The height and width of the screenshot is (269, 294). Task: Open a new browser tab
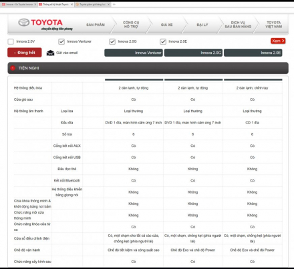(x=114, y=5)
